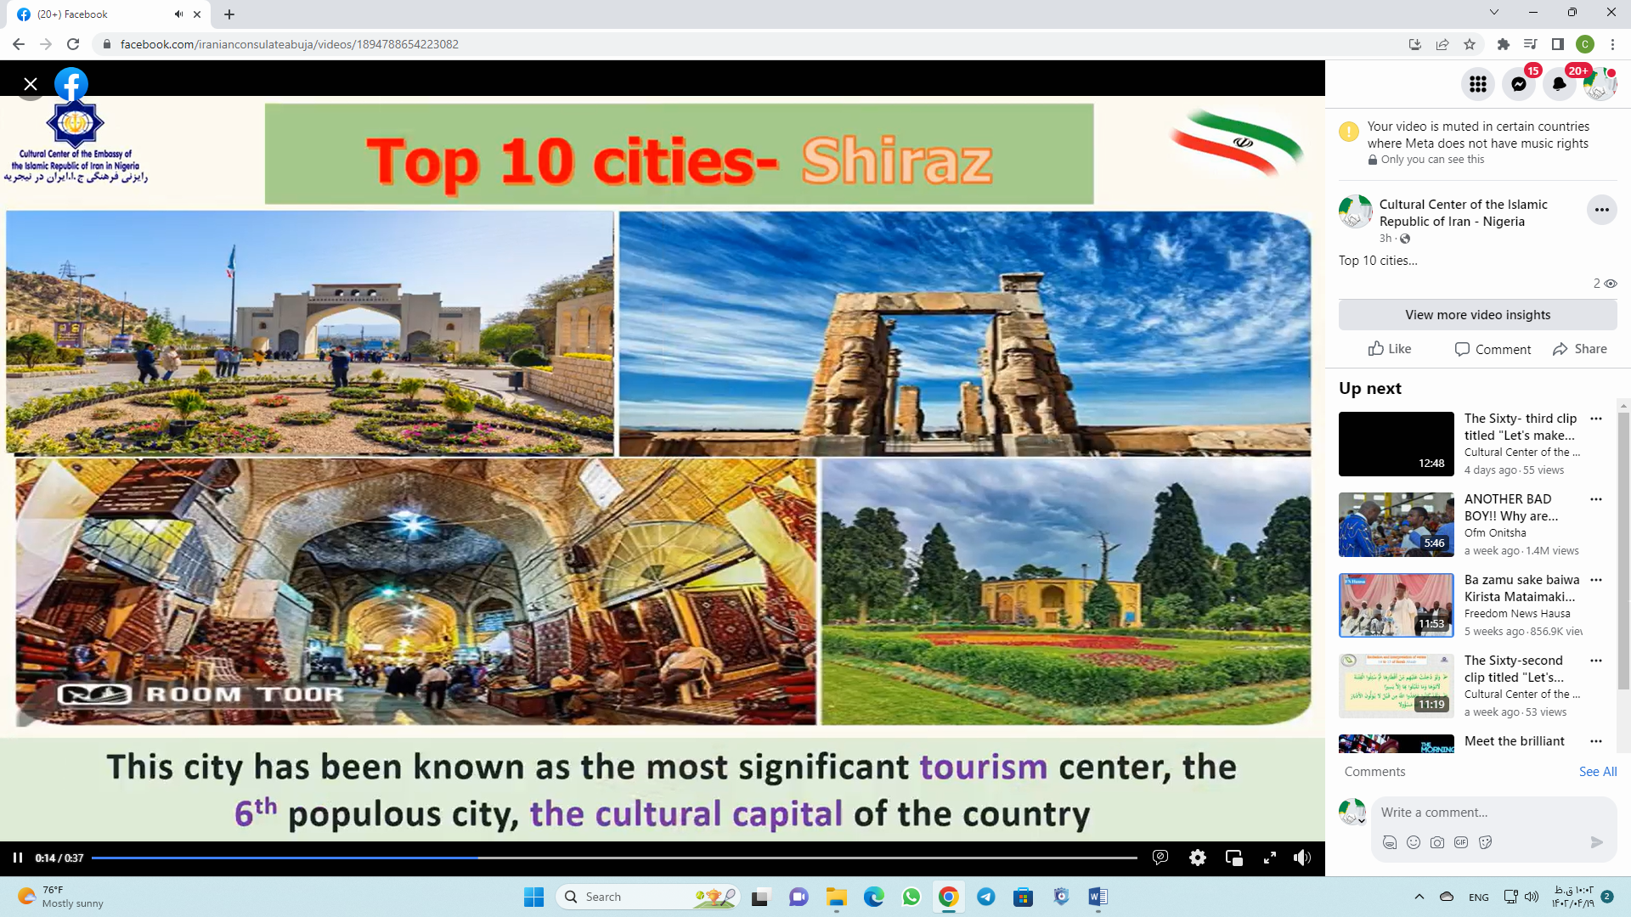Open account profile avatar menu
This screenshot has height=917, width=1631.
tap(1600, 83)
